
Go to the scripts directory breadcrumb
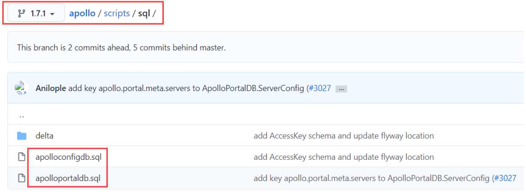click(x=117, y=13)
